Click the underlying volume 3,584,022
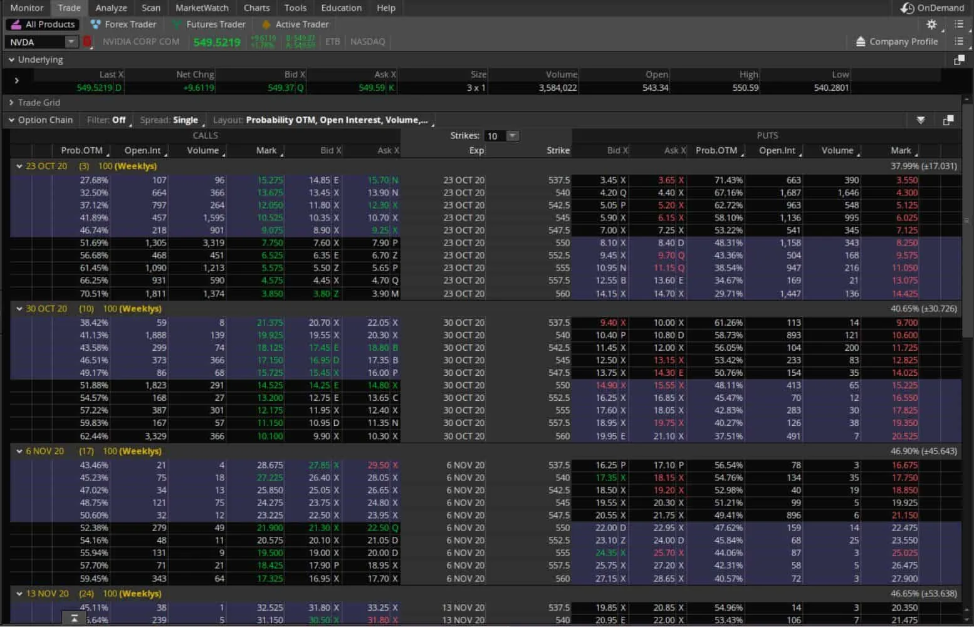The height and width of the screenshot is (627, 974). pyautogui.click(x=557, y=88)
